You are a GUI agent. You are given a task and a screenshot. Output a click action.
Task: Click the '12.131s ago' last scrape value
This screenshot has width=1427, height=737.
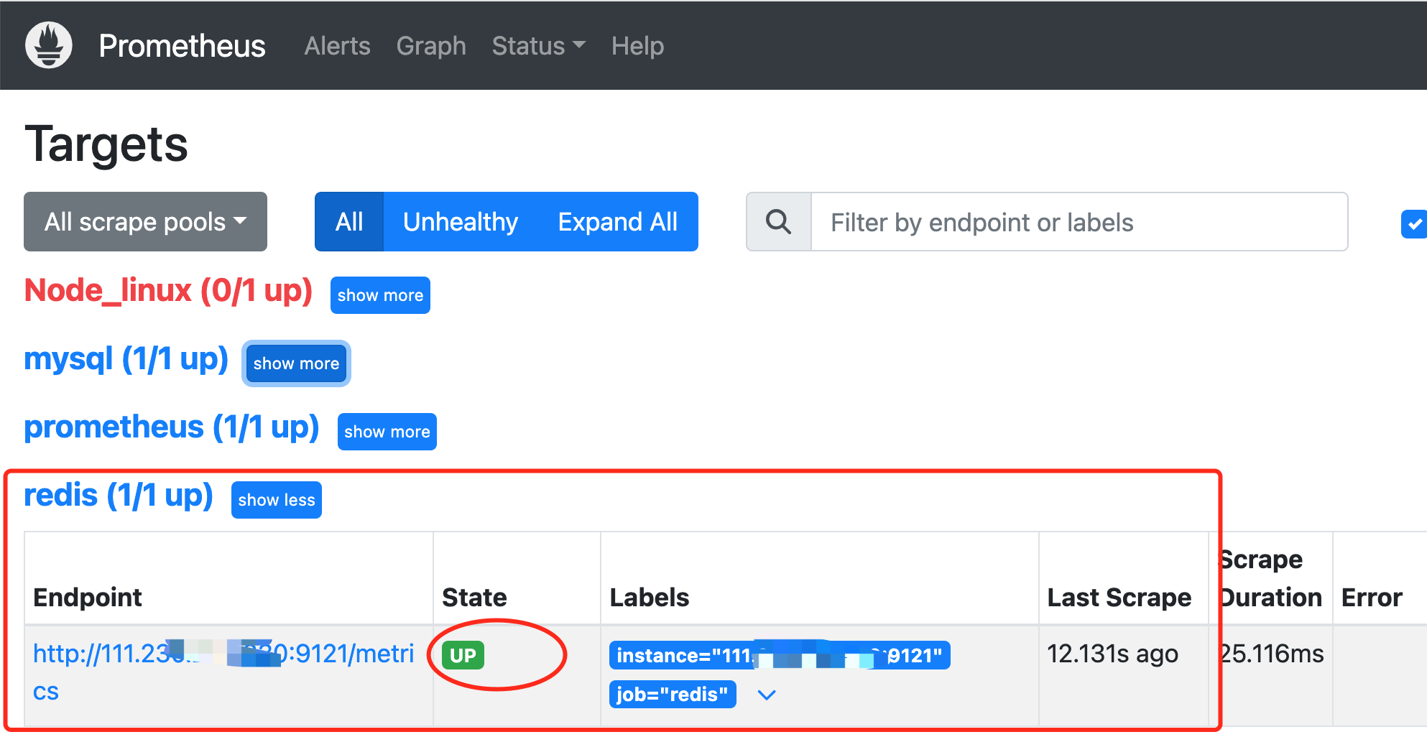tap(1112, 654)
